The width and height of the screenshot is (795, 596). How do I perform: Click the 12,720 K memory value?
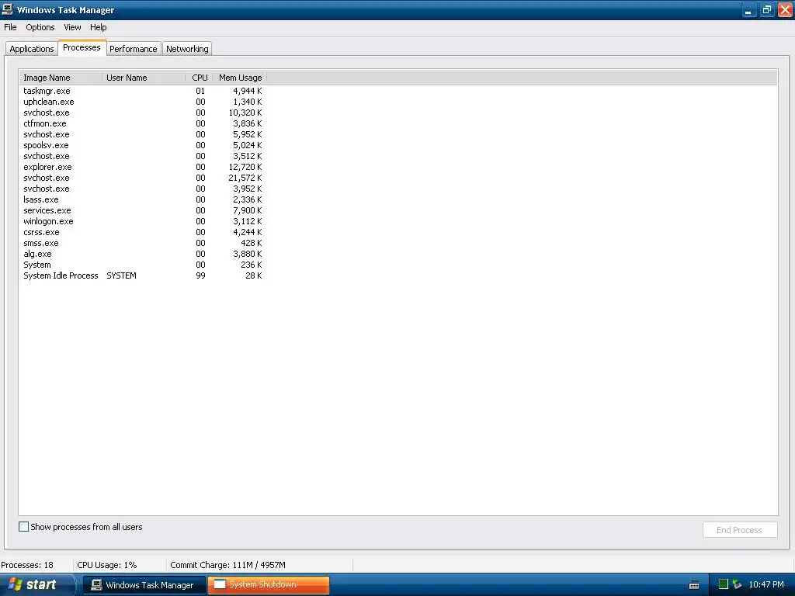[x=245, y=168]
